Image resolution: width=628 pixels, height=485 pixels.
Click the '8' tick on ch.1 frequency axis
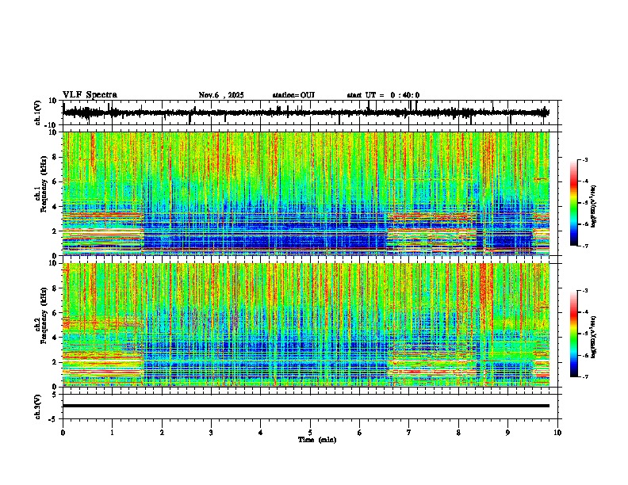pyautogui.click(x=56, y=157)
